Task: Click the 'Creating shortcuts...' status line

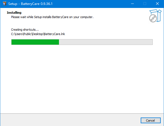Action: coord(25,30)
